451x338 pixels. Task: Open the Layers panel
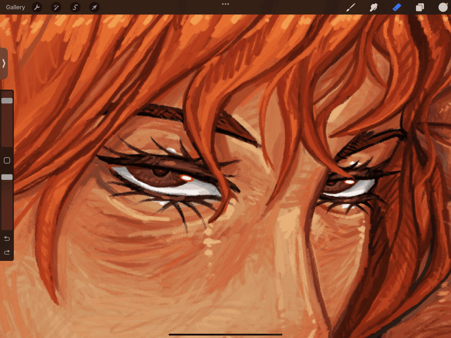tap(420, 7)
